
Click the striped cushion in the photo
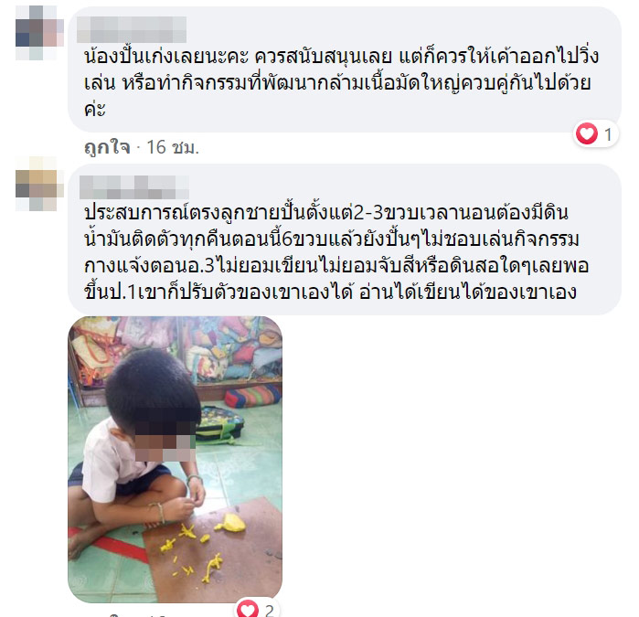click(252, 396)
